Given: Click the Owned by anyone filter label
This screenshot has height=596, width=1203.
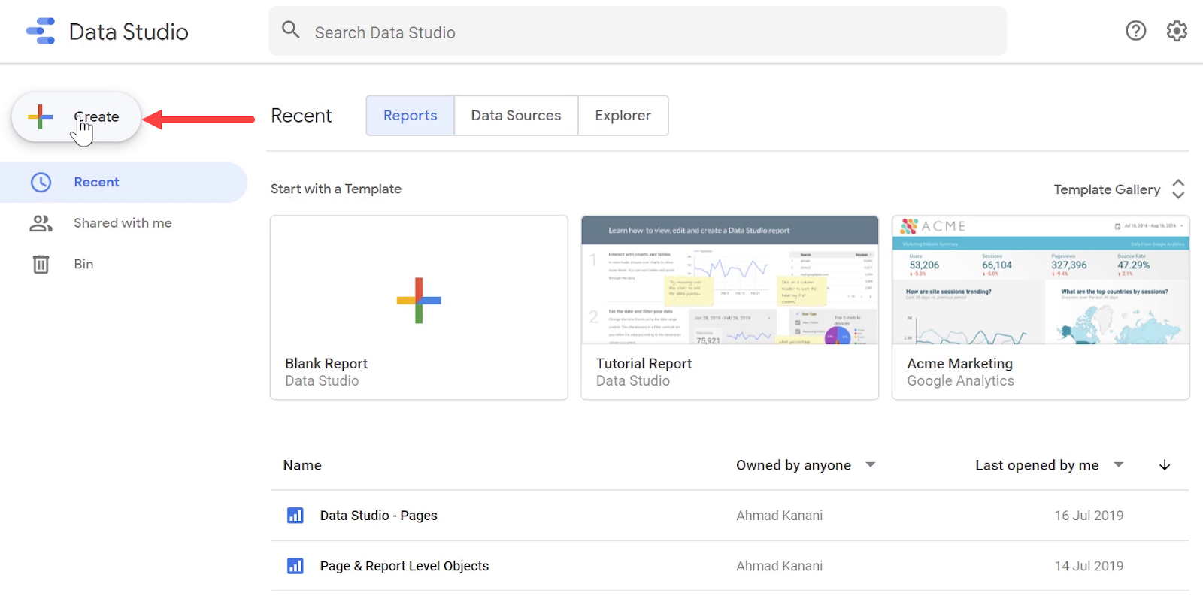Looking at the screenshot, I should (x=793, y=465).
